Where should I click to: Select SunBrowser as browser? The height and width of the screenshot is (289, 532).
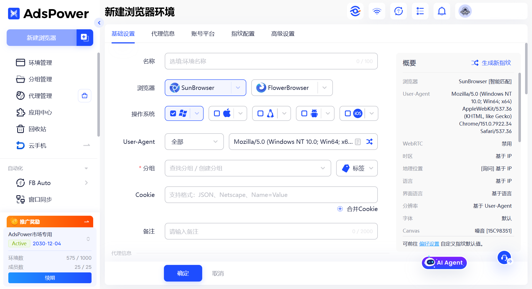click(x=198, y=88)
